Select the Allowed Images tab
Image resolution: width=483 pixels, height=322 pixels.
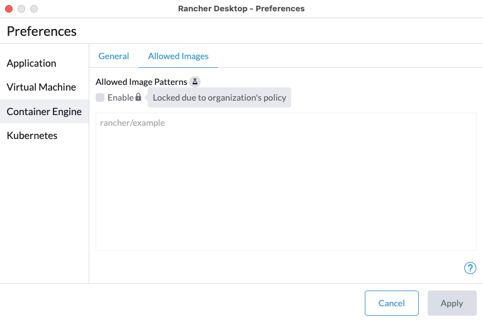[x=178, y=56]
